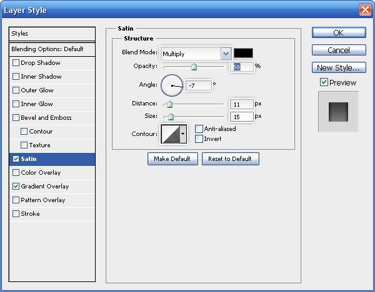Open the Blend Mode dropdown
Viewport: 375px width, 292px height.
tap(196, 54)
